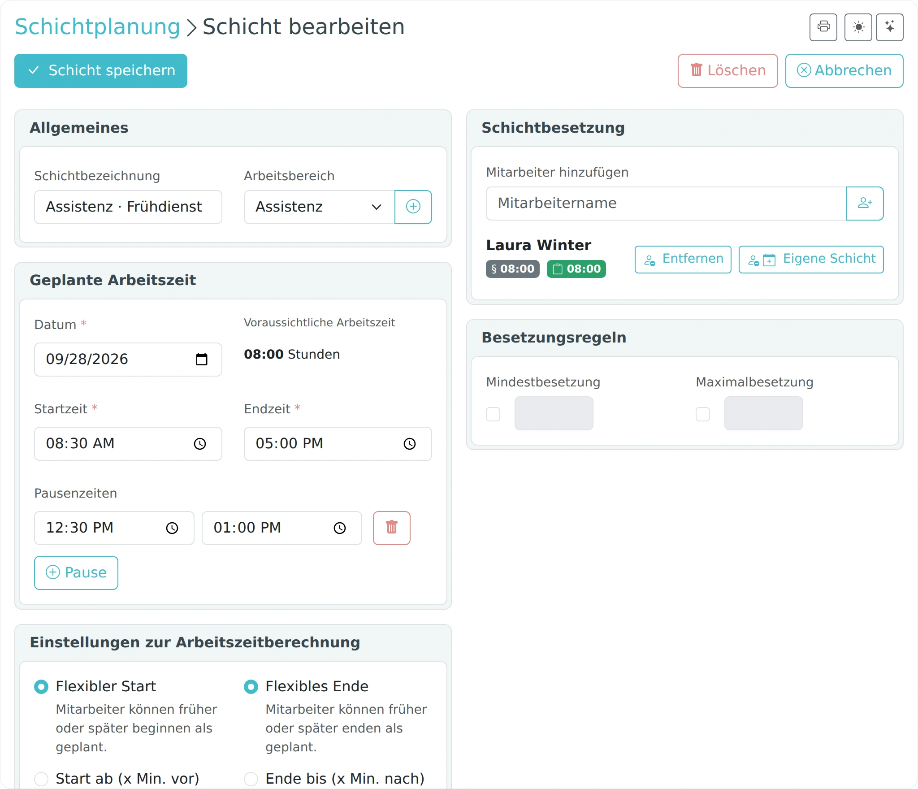Click the print icon button
Screen dimensions: 918x789
(823, 27)
